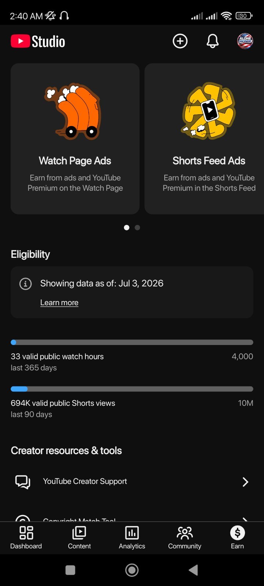Open notifications bell
Image resolution: width=264 pixels, height=586 pixels.
point(213,41)
